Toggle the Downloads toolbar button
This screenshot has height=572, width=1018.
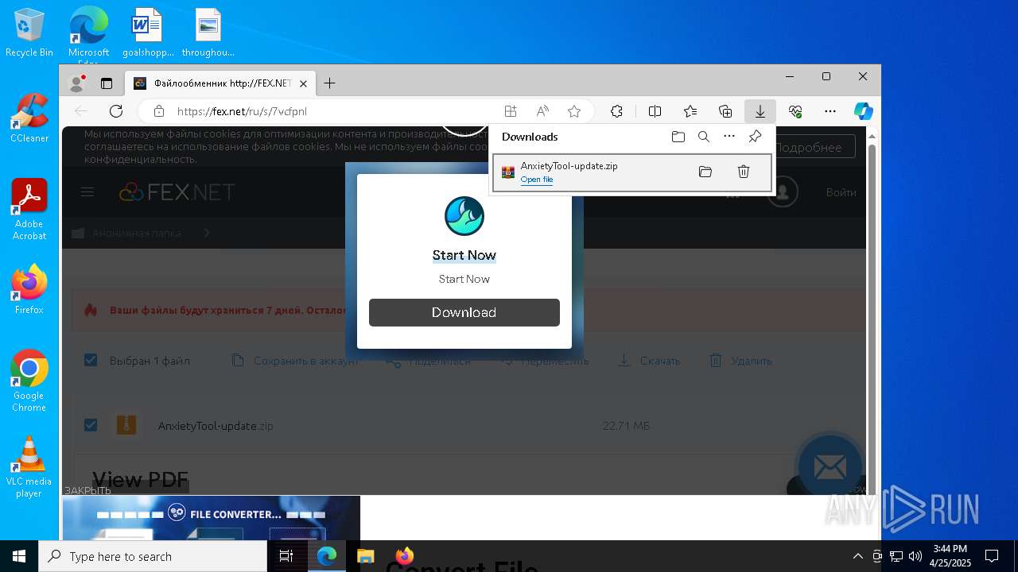pyautogui.click(x=760, y=111)
